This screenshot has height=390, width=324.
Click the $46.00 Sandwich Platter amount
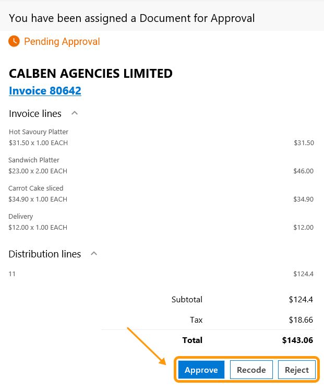(x=304, y=171)
